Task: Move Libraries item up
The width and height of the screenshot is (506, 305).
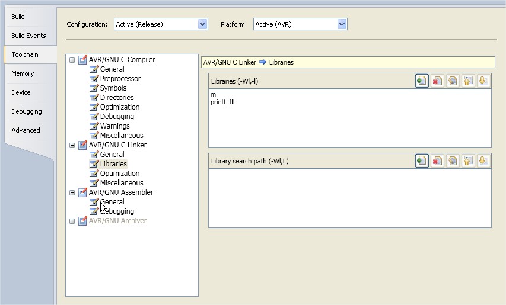Action: pyautogui.click(x=468, y=81)
